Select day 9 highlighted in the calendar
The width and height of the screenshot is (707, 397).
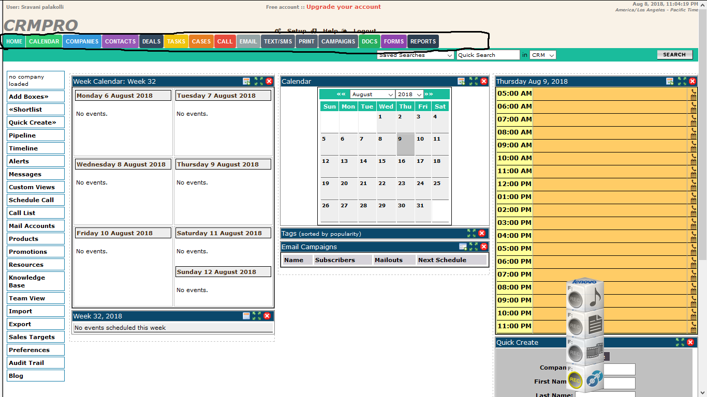[x=405, y=144]
